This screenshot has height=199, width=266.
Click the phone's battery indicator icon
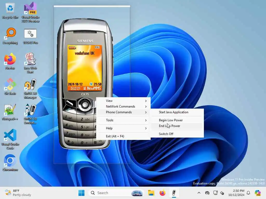pos(72,48)
